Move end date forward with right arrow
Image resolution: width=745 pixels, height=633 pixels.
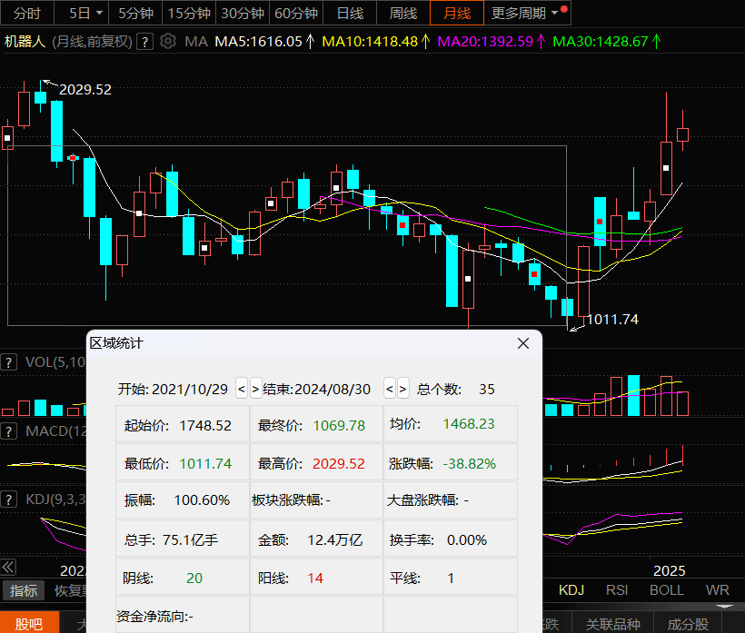point(403,389)
